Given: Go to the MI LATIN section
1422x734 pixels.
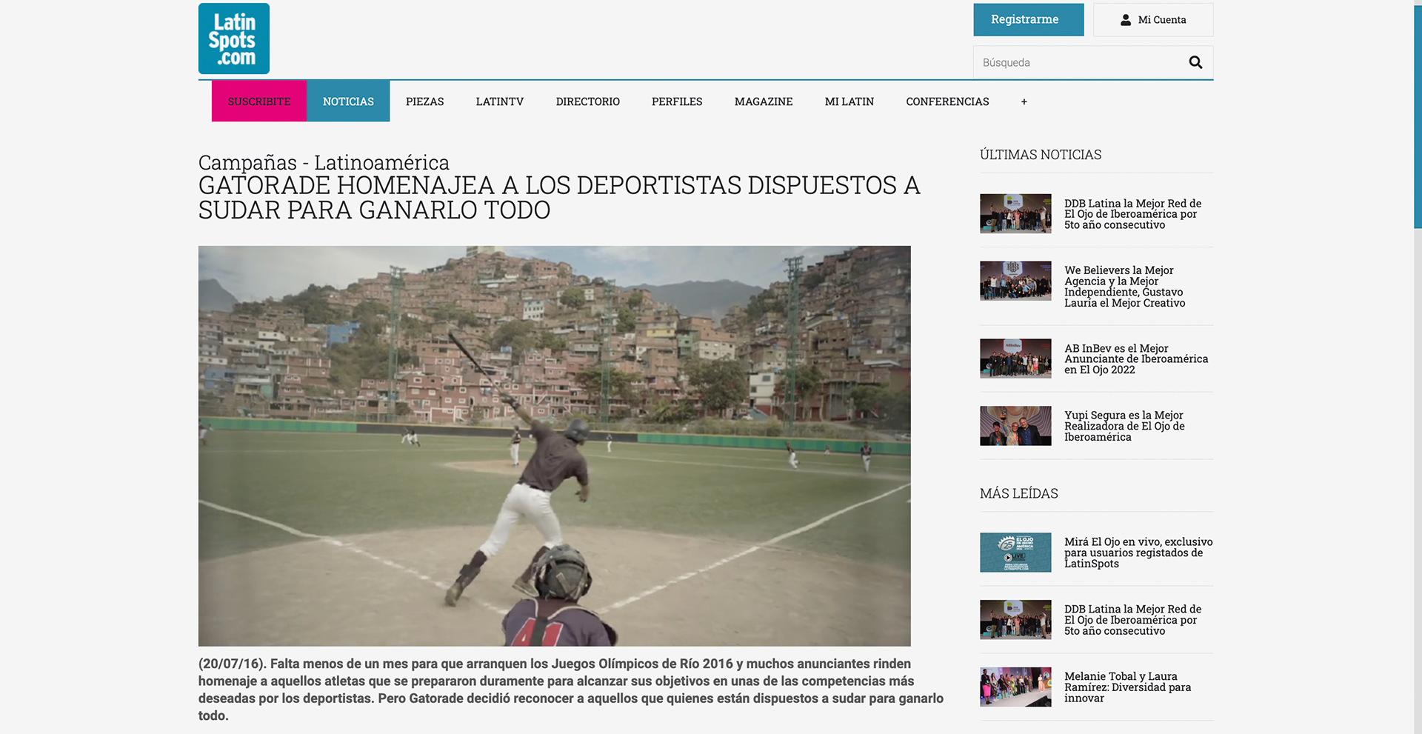Looking at the screenshot, I should (849, 101).
